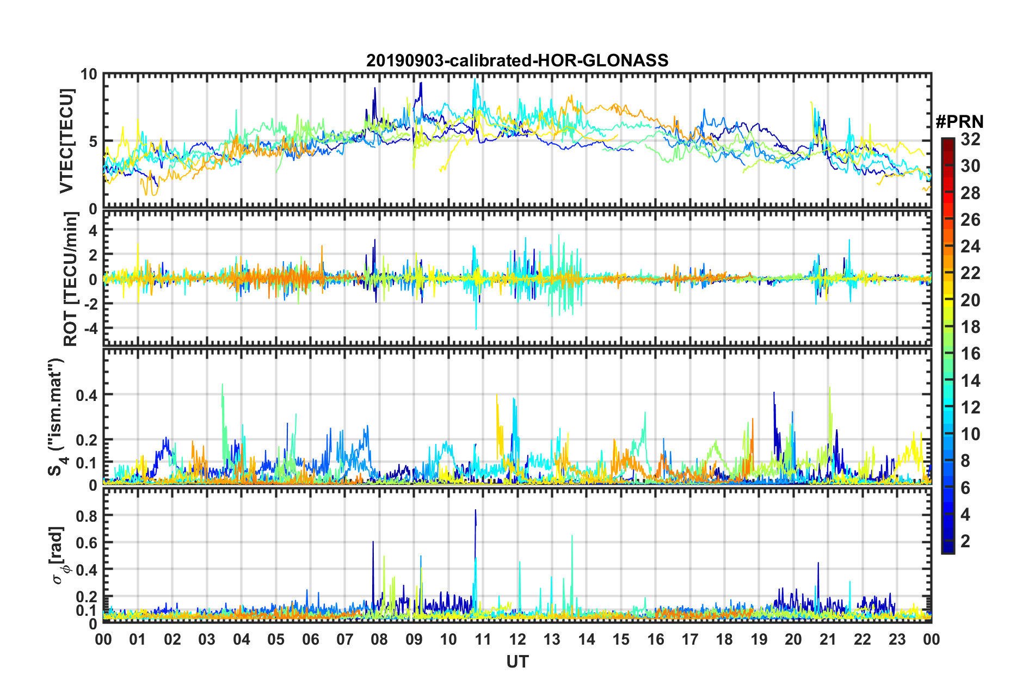Click the 13 hour tick on the UT axis

click(x=552, y=639)
